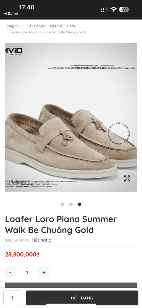The width and height of the screenshot is (142, 308).
Task: Focus bottom bar quantity box
Action: (12, 298)
